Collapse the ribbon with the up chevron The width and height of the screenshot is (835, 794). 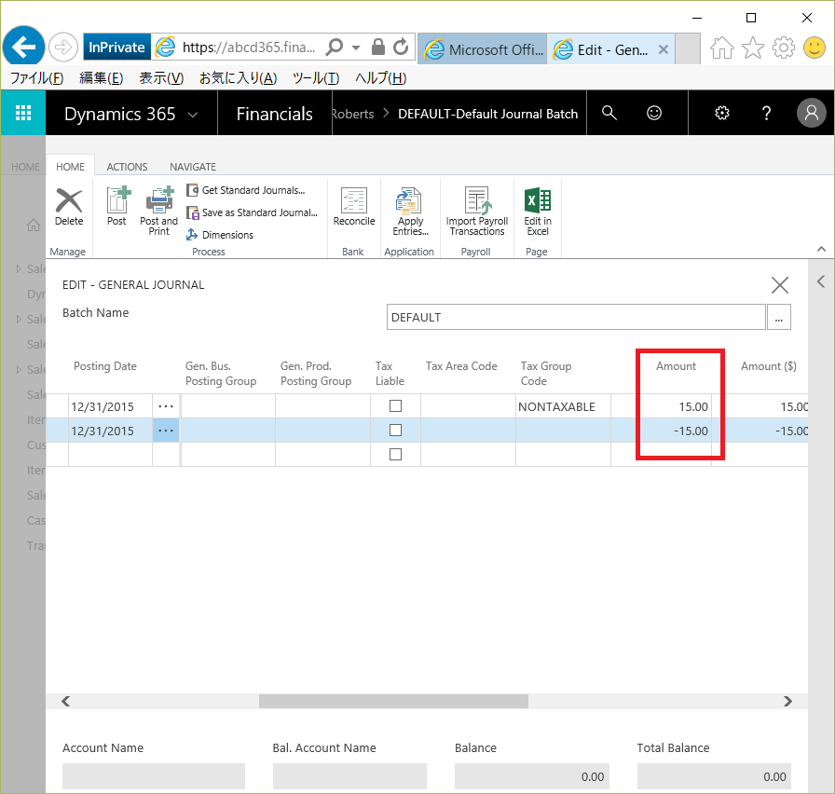click(821, 249)
